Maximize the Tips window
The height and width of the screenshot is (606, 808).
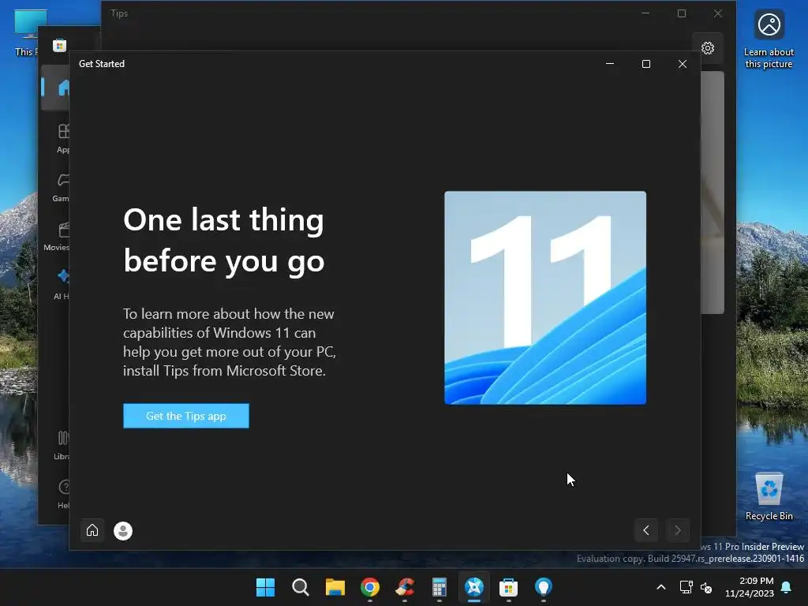pos(682,13)
